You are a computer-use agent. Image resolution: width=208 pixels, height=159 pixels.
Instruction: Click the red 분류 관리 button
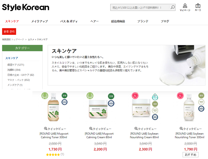(9, 31)
